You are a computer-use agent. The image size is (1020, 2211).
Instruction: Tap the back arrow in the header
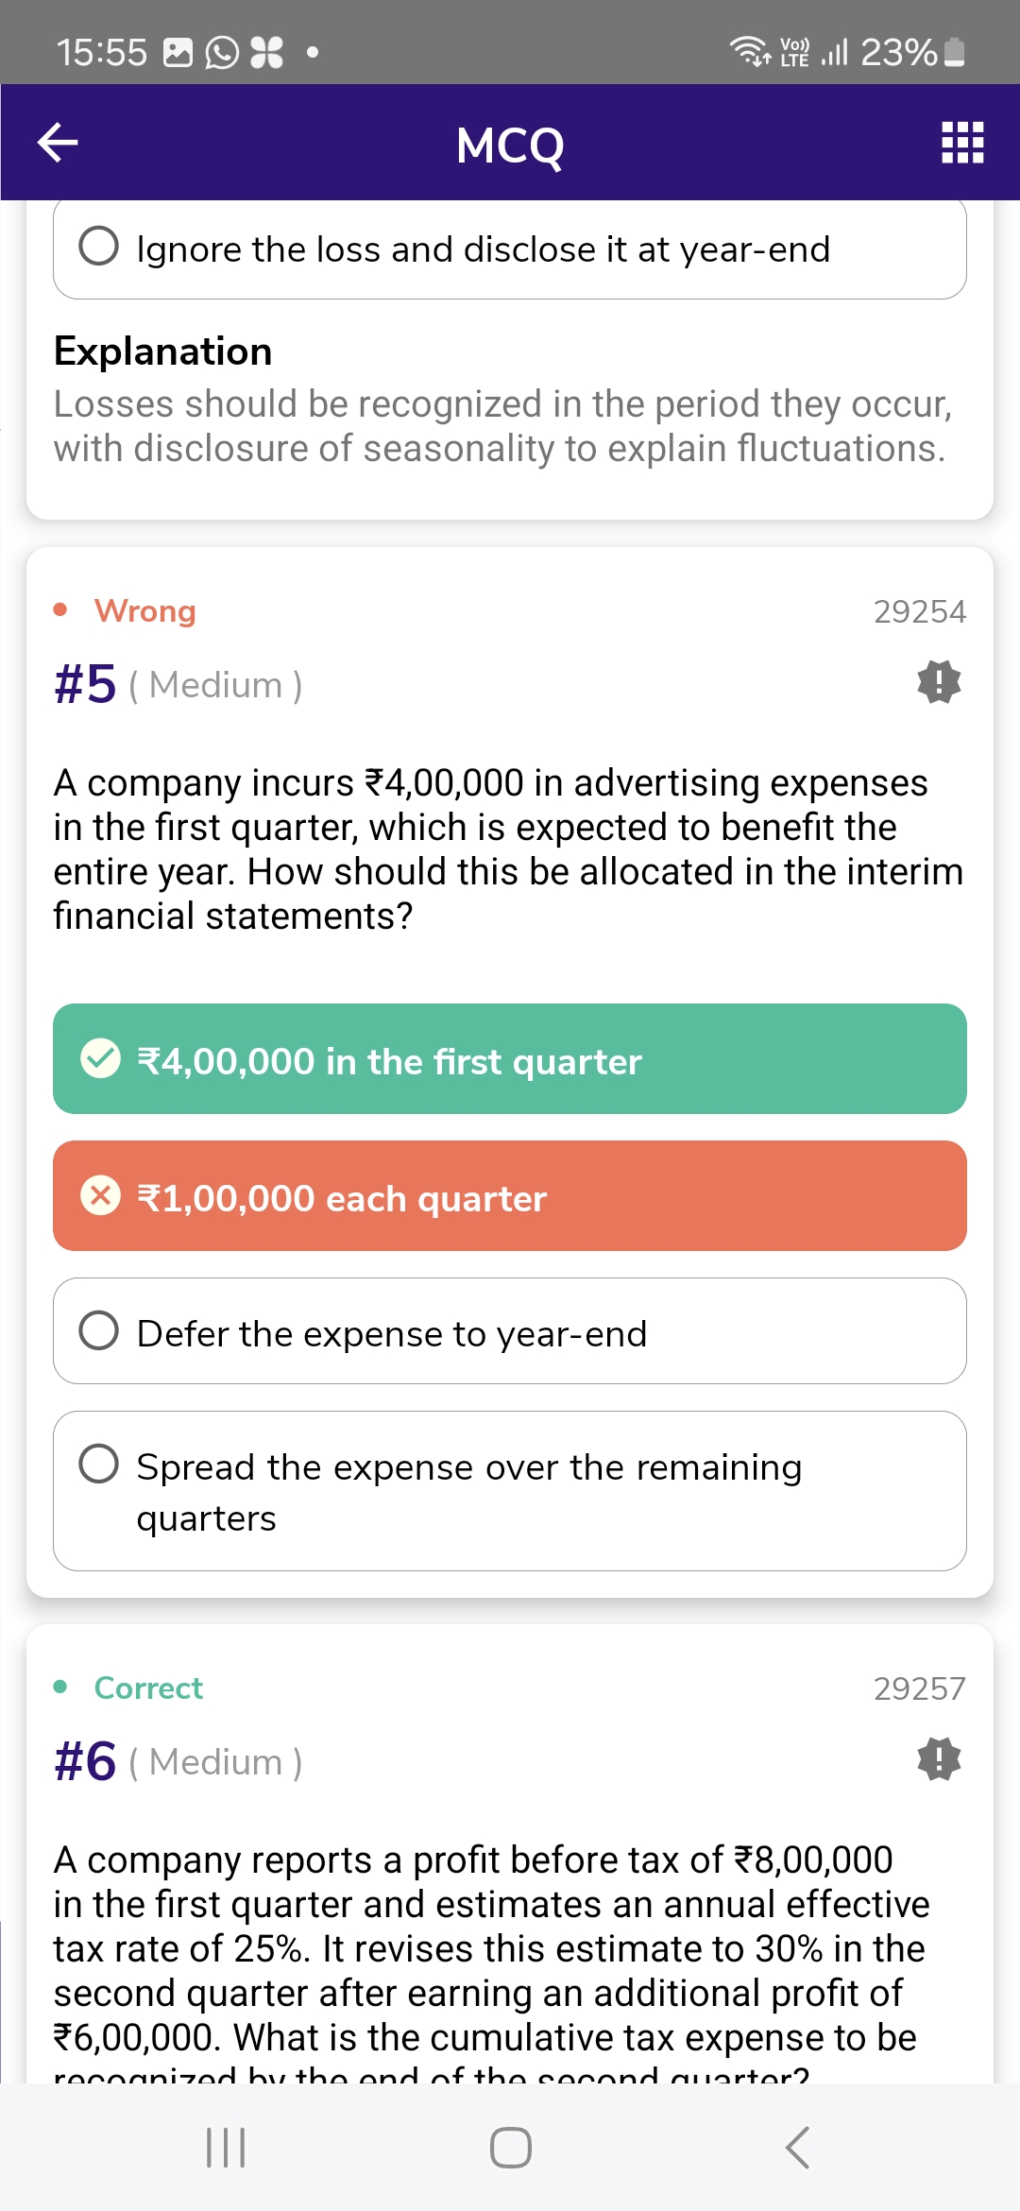pos(58,143)
